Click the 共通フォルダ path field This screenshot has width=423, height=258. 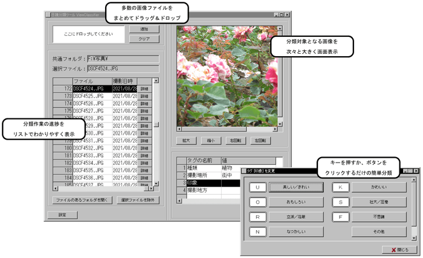tap(123, 59)
